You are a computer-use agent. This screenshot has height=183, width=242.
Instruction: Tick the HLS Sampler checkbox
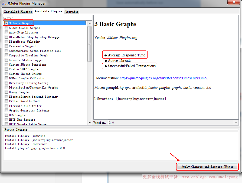pos(6,115)
